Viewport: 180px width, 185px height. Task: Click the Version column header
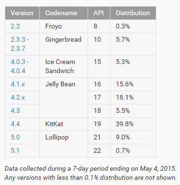point(22,13)
